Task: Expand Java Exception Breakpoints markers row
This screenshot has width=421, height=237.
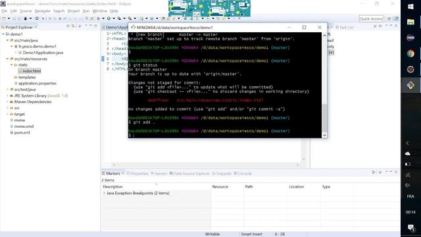Action: click(x=104, y=193)
